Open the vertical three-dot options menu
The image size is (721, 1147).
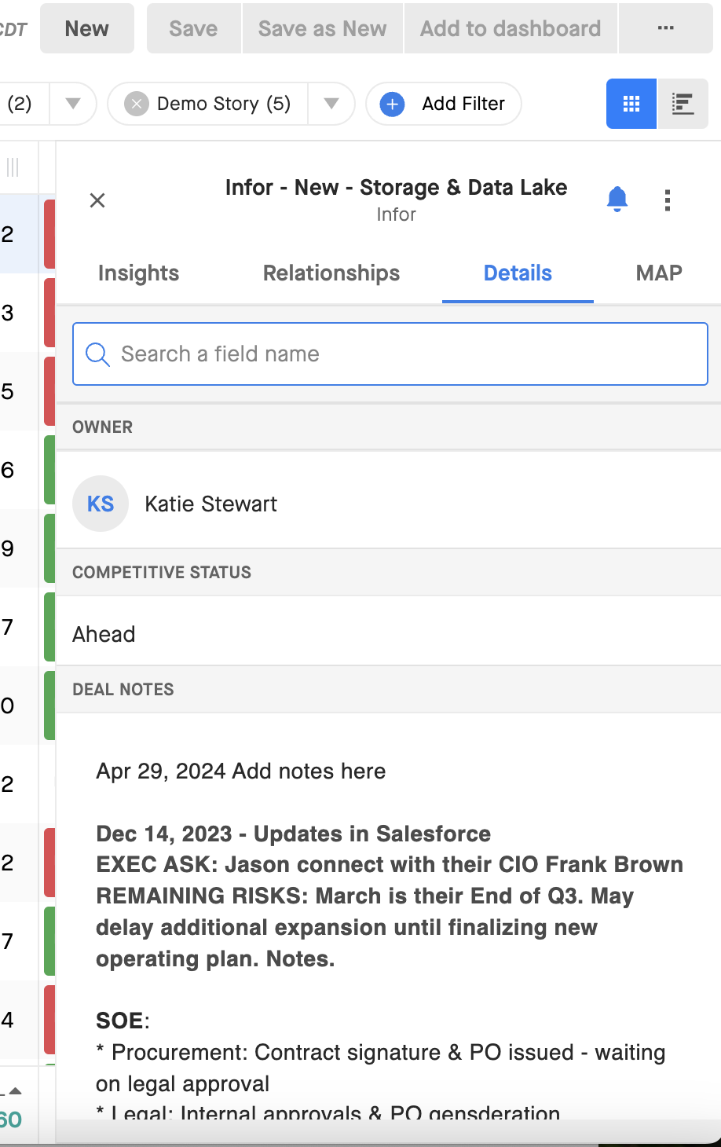click(x=668, y=200)
